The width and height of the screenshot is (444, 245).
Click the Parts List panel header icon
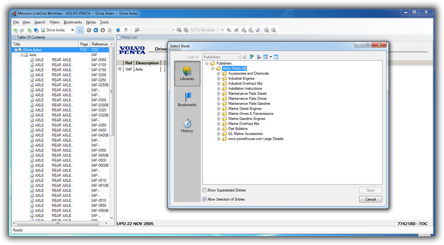click(x=119, y=37)
